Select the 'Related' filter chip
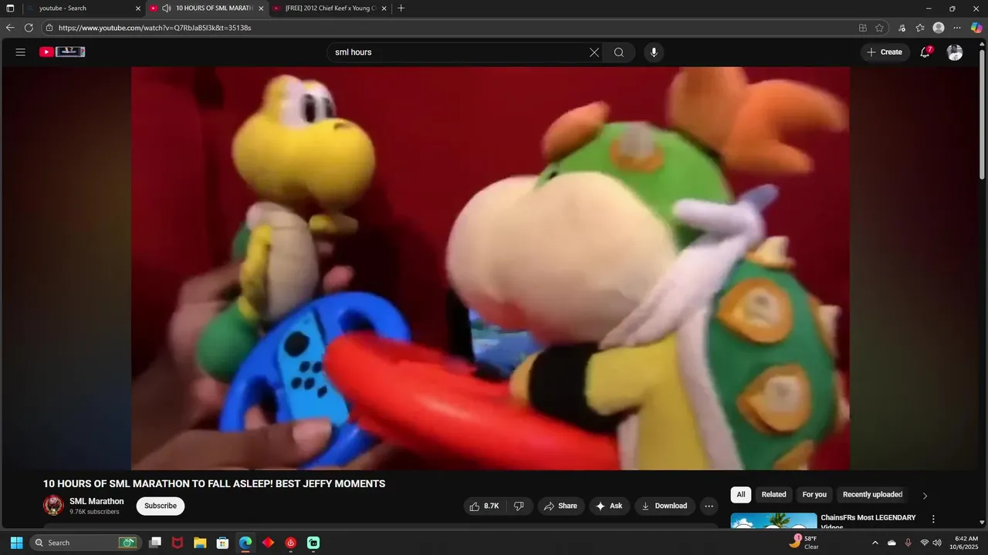 [x=773, y=495]
